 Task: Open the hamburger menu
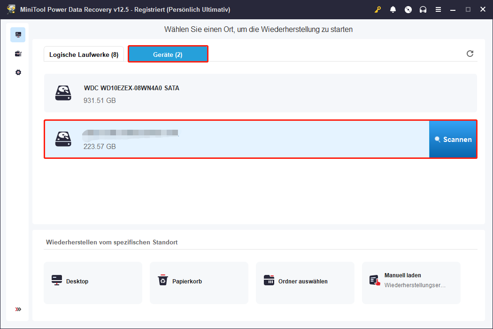click(438, 9)
